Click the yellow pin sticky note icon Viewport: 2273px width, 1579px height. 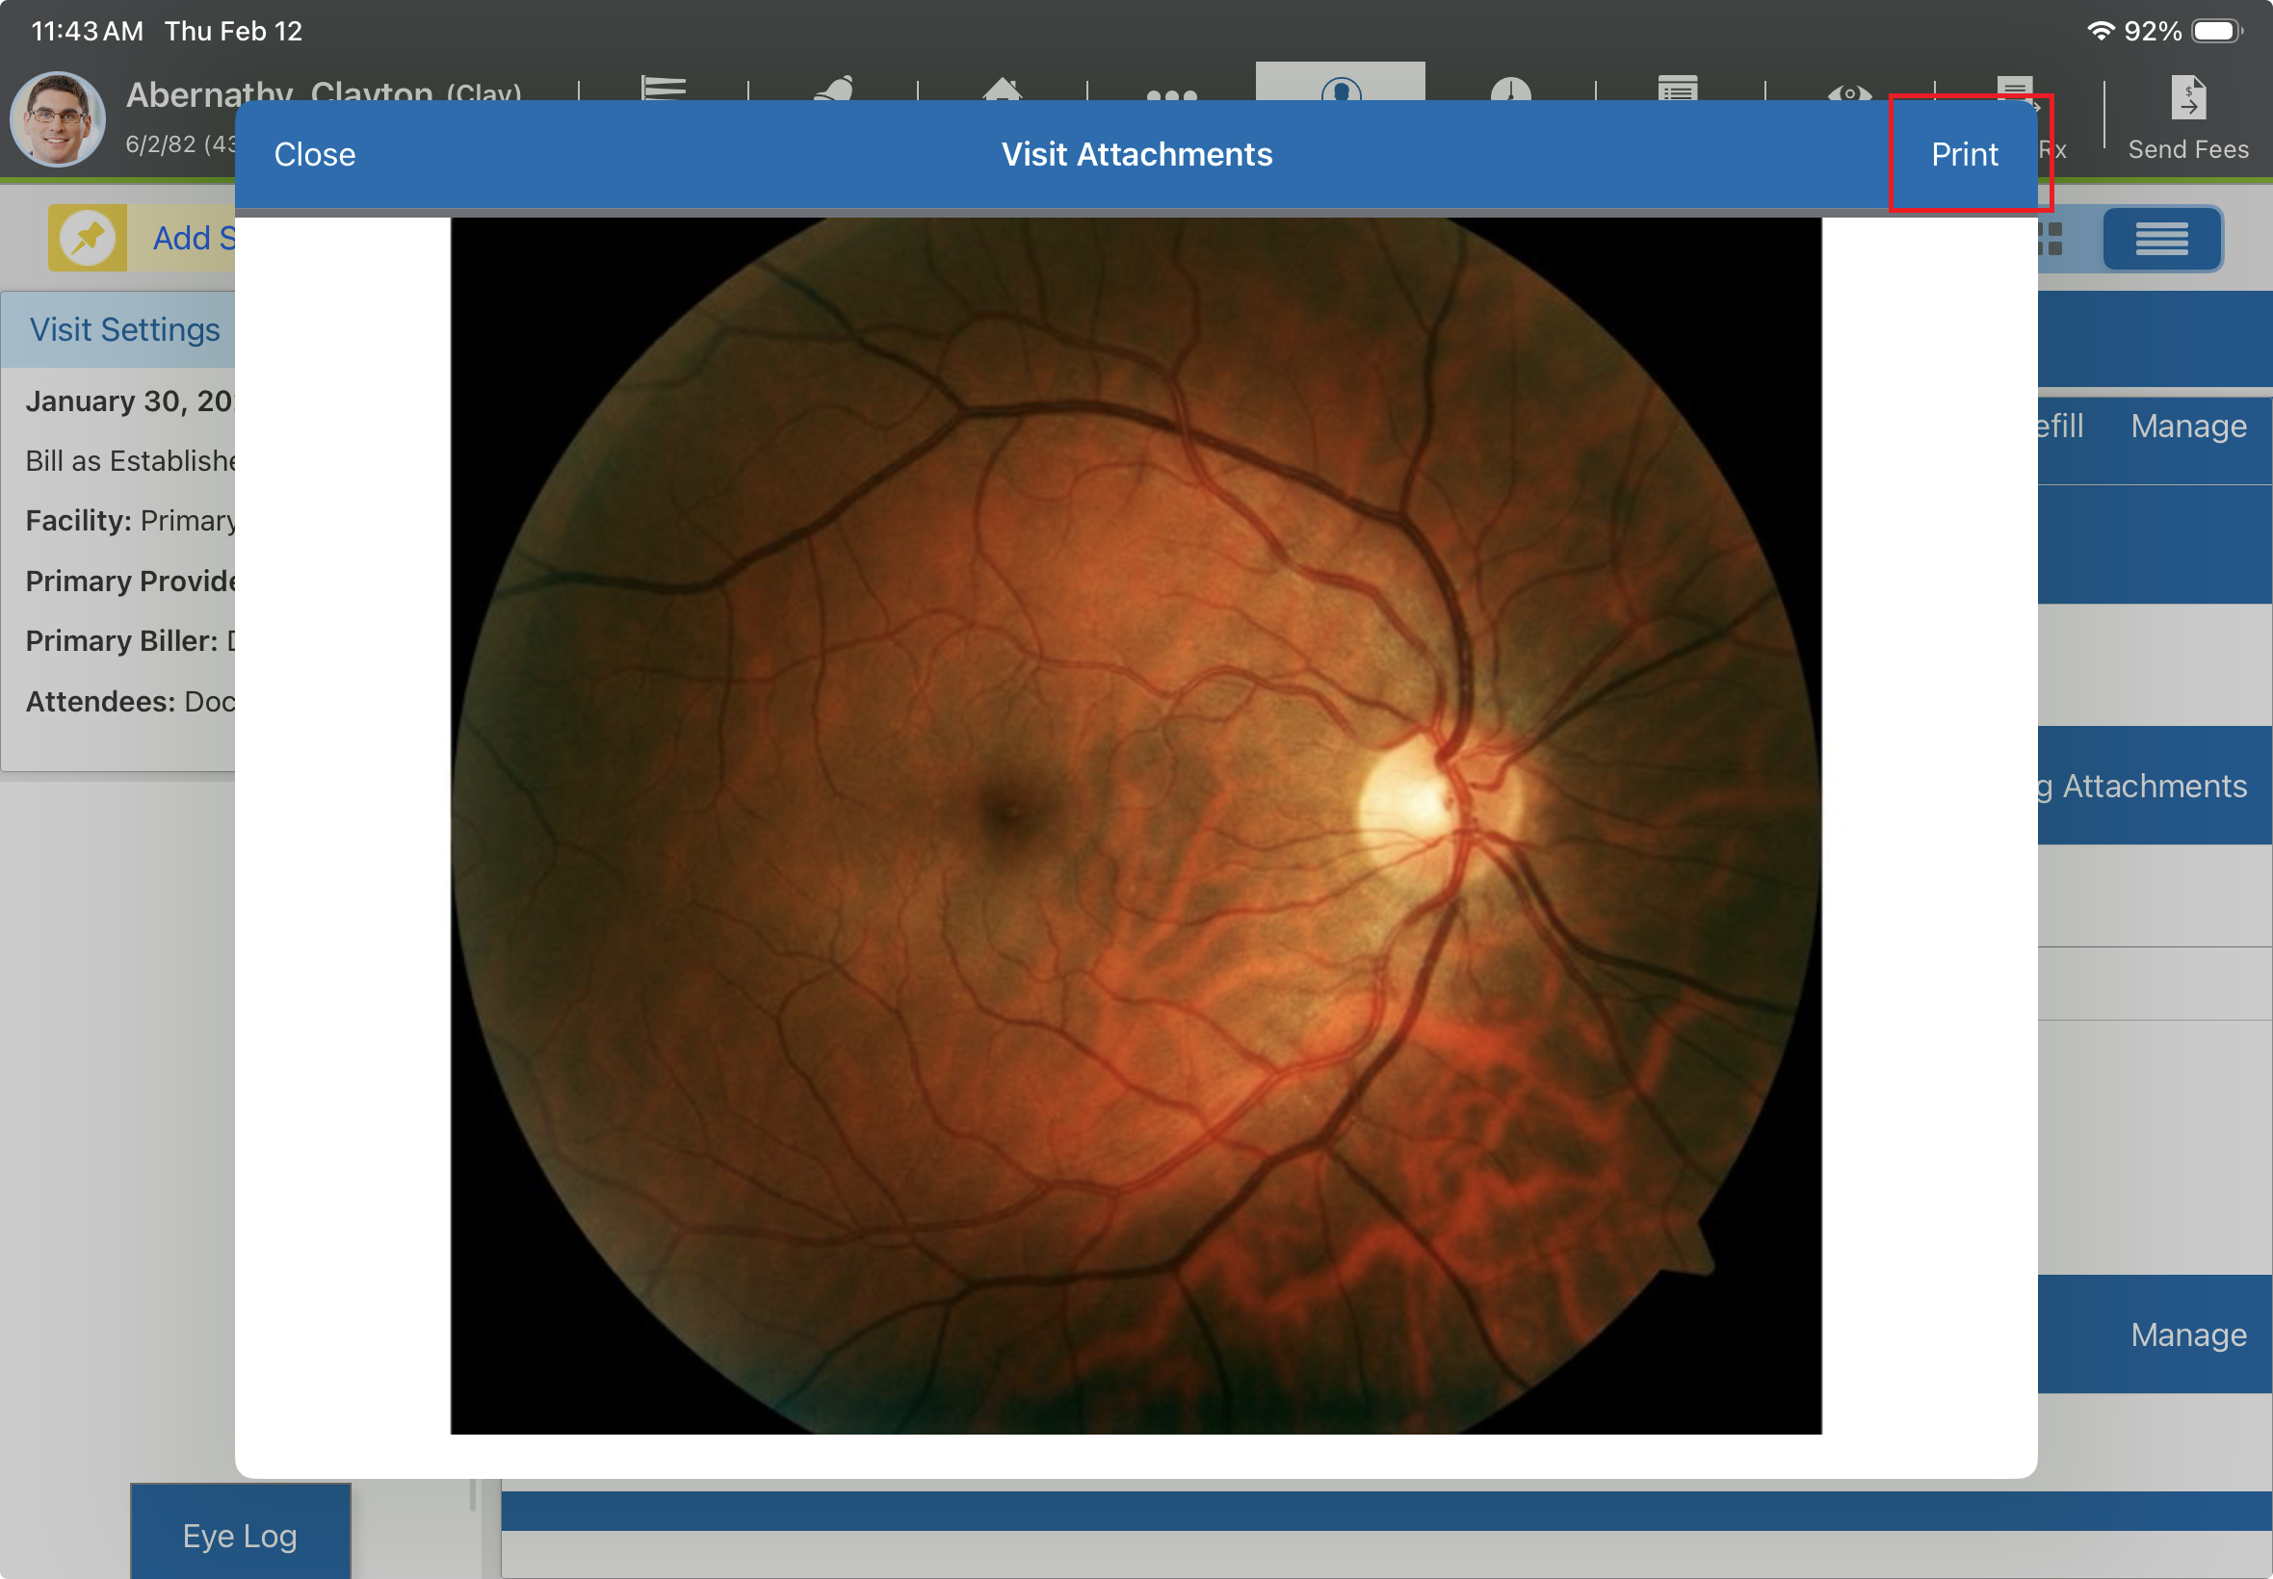coord(88,239)
